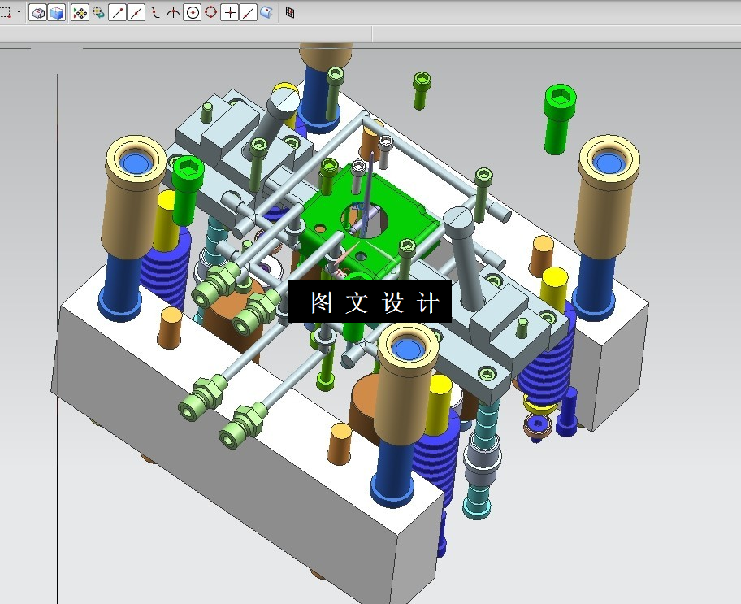
Task: Click the bounded grid point icon
Action: pyautogui.click(x=290, y=13)
